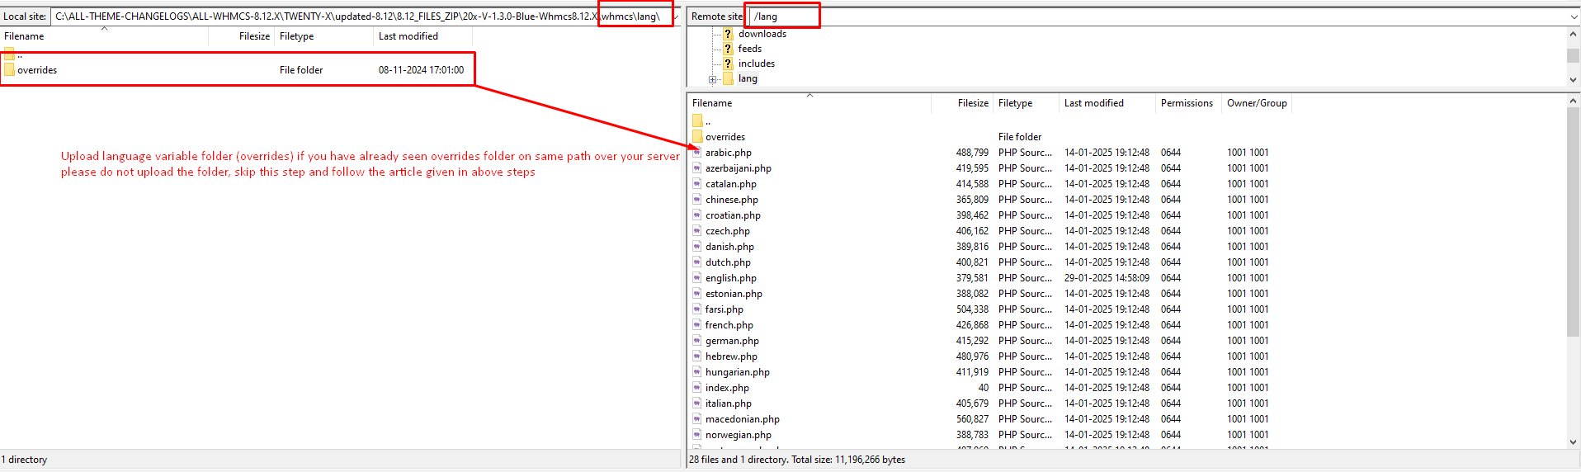Click the english.php file icon
The image size is (1581, 472).
[x=697, y=278]
